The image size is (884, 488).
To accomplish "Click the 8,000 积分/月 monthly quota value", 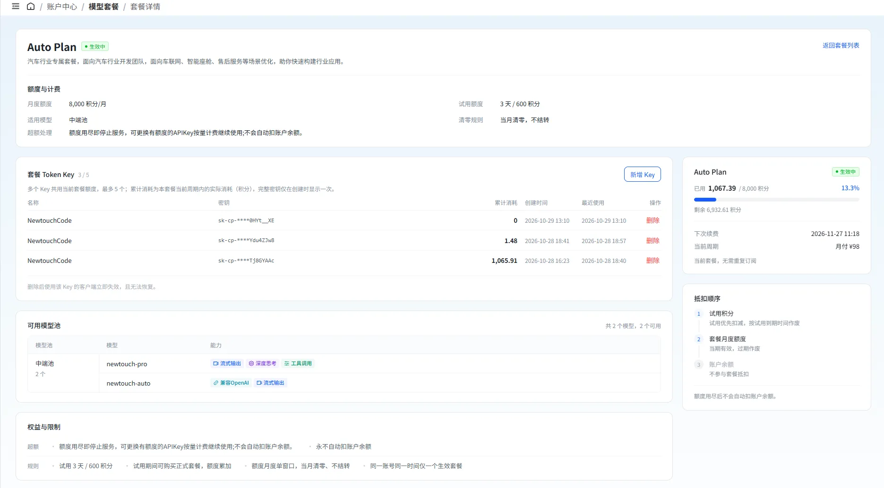I will pos(87,104).
